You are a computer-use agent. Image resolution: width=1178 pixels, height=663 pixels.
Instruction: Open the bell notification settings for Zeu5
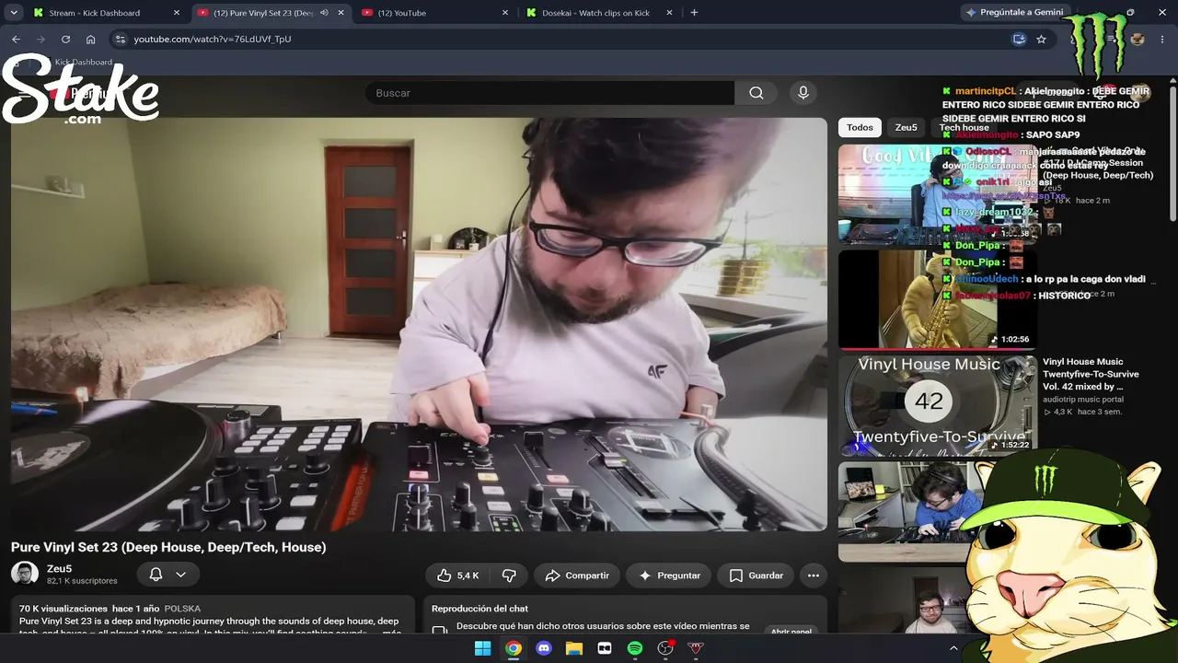167,575
